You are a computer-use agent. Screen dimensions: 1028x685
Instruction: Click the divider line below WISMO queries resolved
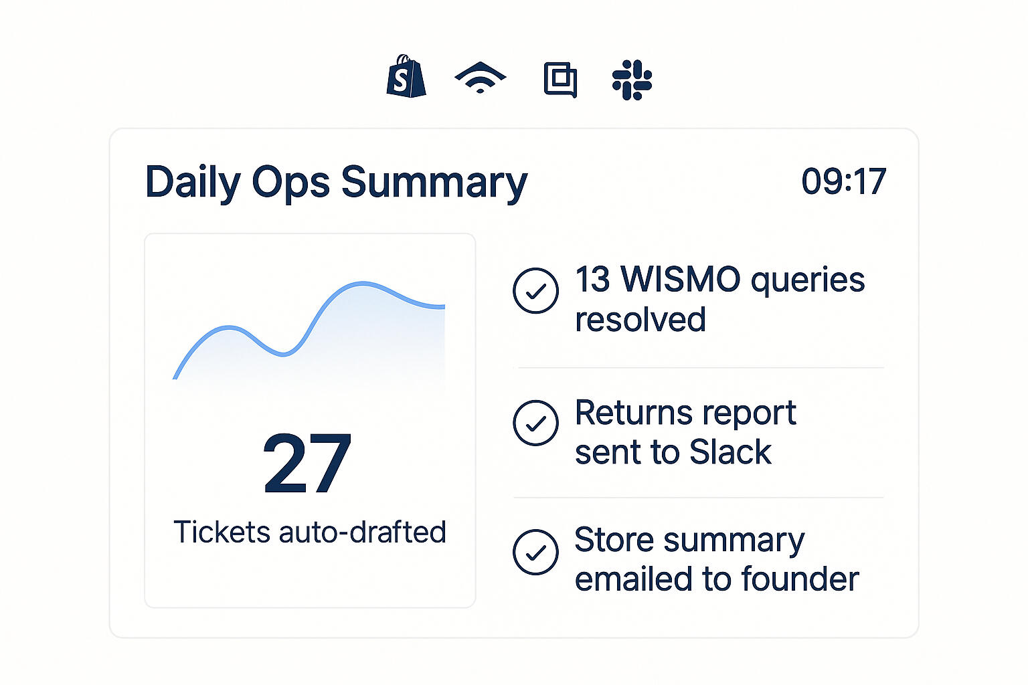pyautogui.click(x=701, y=368)
